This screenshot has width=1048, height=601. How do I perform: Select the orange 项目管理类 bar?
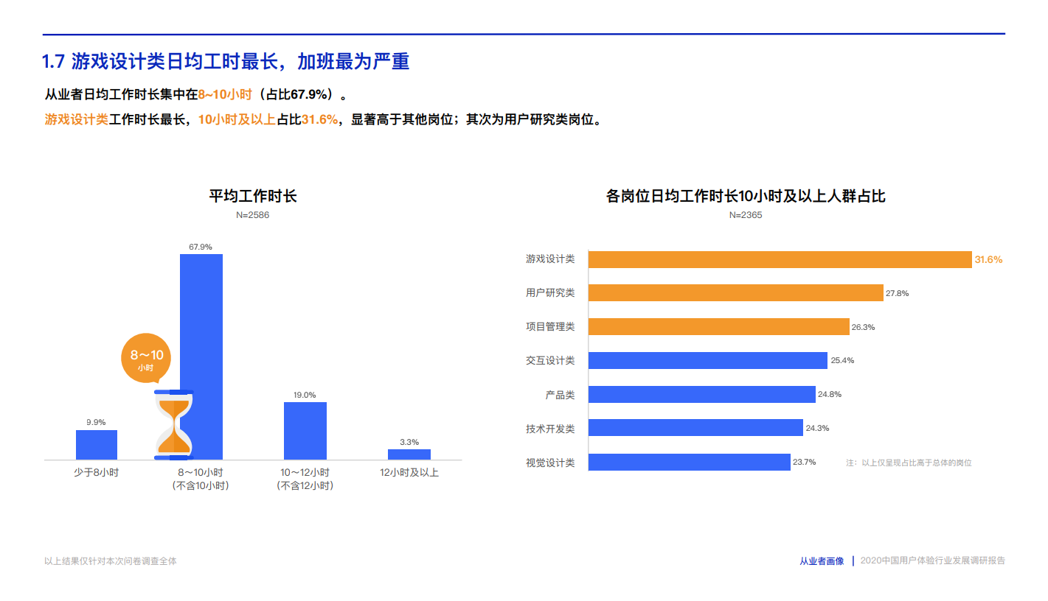click(718, 327)
